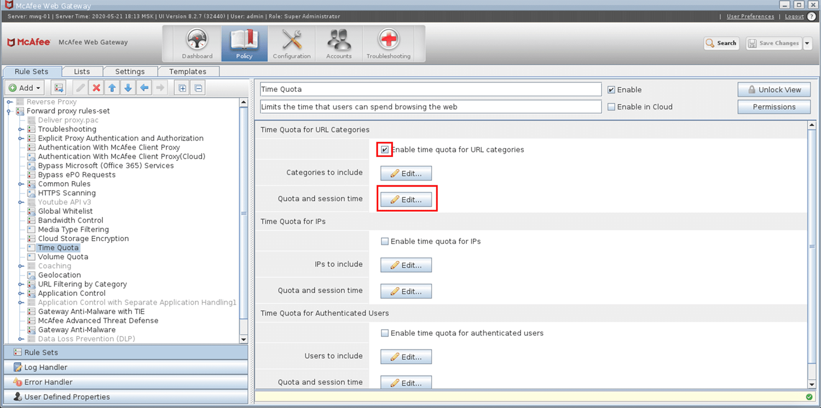Open the Configuration tools icon
The width and height of the screenshot is (821, 408).
[x=292, y=44]
